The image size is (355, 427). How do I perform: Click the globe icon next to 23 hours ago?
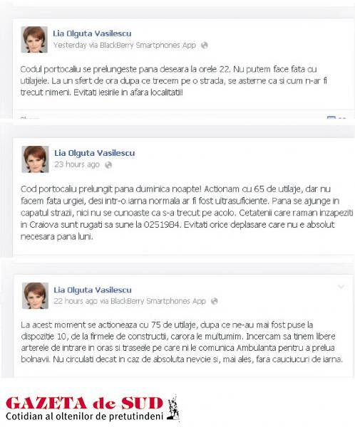[108, 165]
